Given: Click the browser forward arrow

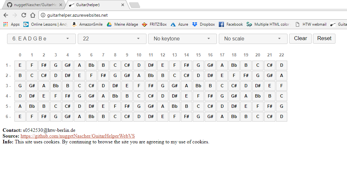Looking at the screenshot, I should tap(15, 15).
